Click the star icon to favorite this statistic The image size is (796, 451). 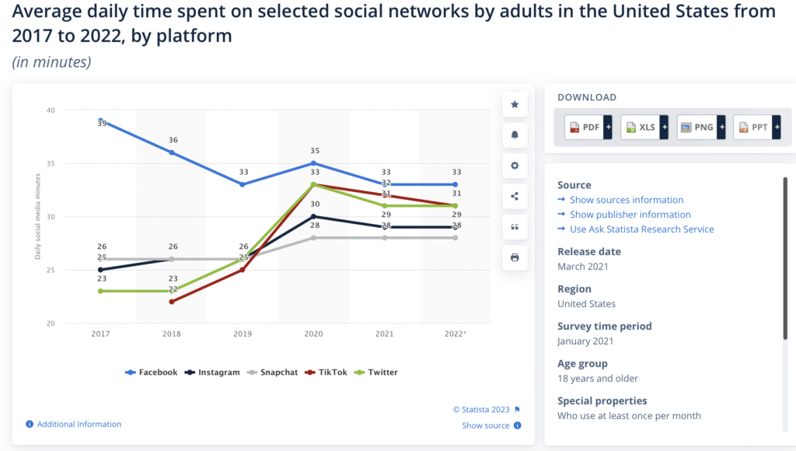(x=514, y=104)
